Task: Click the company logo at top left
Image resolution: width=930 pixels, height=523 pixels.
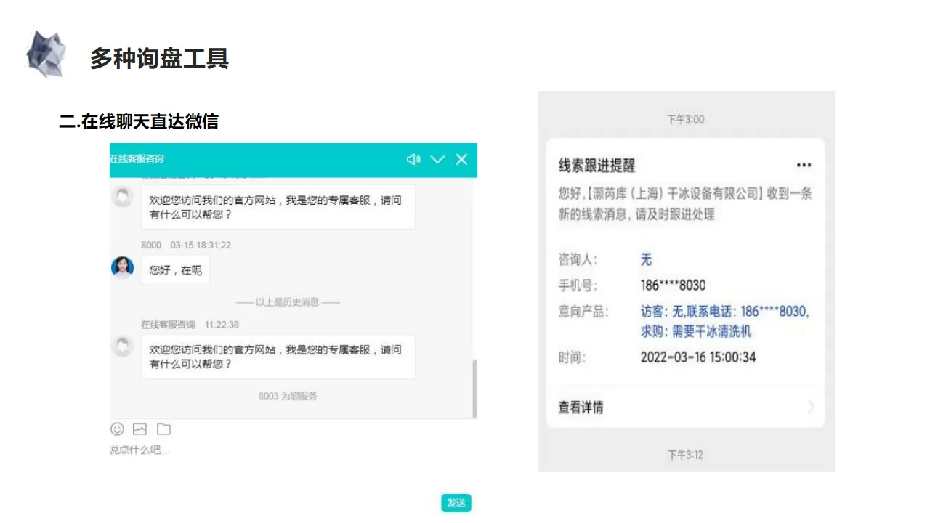Action: 46,52
